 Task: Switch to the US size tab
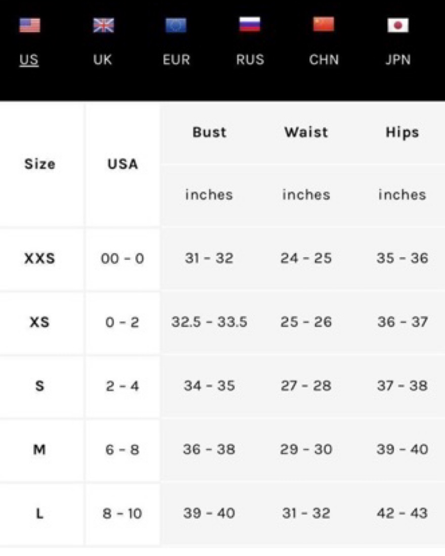point(29,60)
